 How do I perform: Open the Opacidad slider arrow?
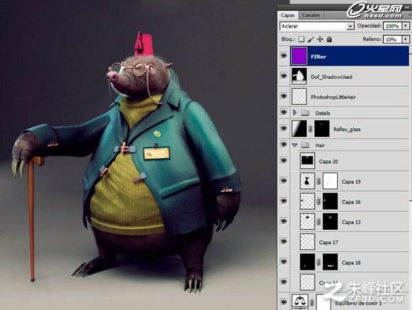pos(406,25)
